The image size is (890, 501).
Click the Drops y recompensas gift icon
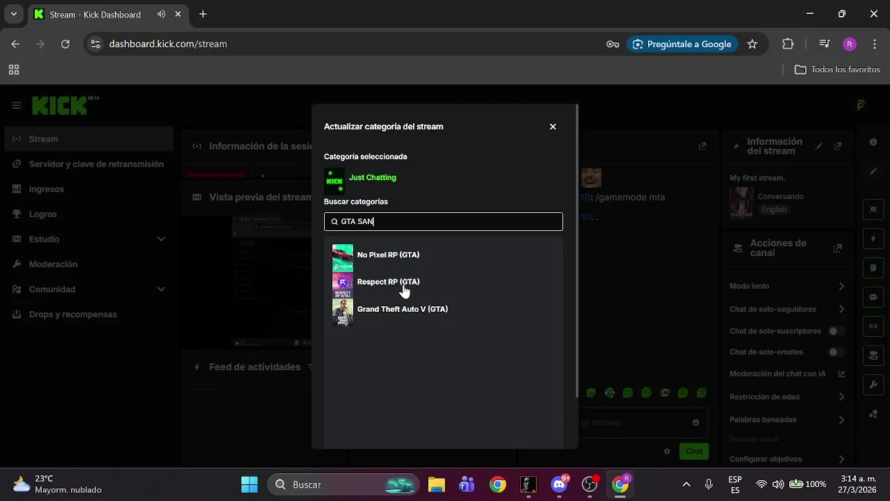(x=17, y=315)
